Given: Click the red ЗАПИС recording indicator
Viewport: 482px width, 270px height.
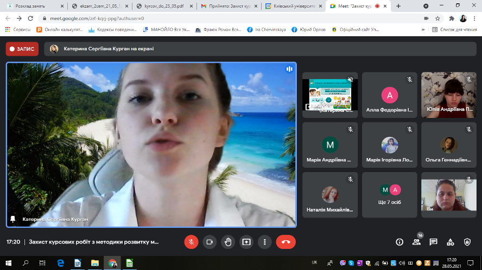Looking at the screenshot, I should [x=21, y=49].
